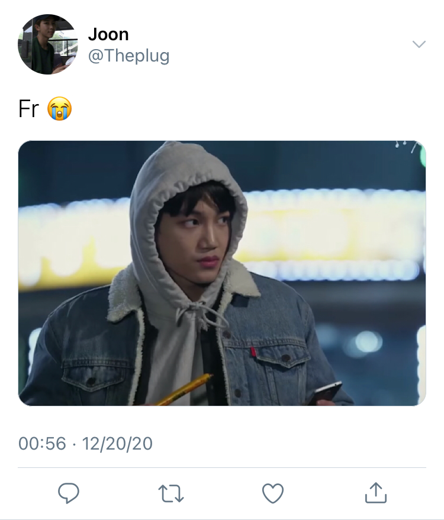This screenshot has height=520, width=444.
Task: Click the white hoodie drawstring knot
Action: [198, 310]
